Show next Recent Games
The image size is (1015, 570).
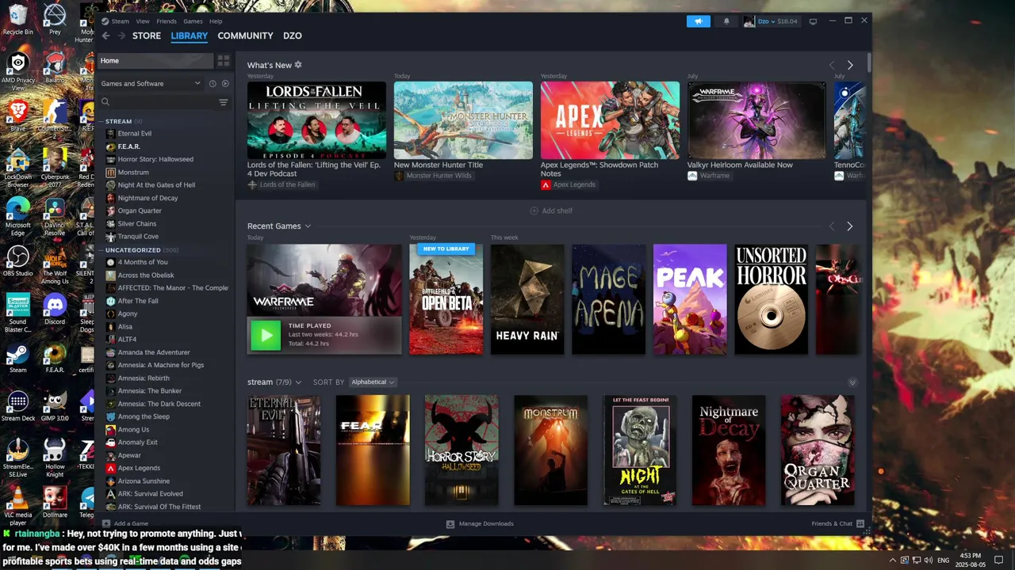tap(849, 226)
